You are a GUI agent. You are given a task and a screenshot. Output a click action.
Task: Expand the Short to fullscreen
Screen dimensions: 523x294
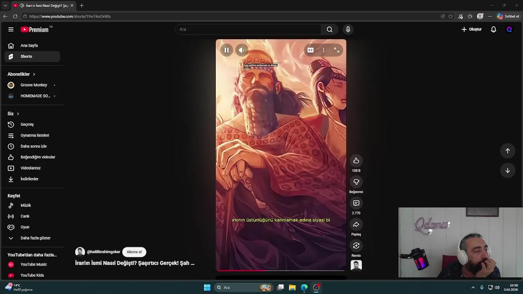click(337, 50)
